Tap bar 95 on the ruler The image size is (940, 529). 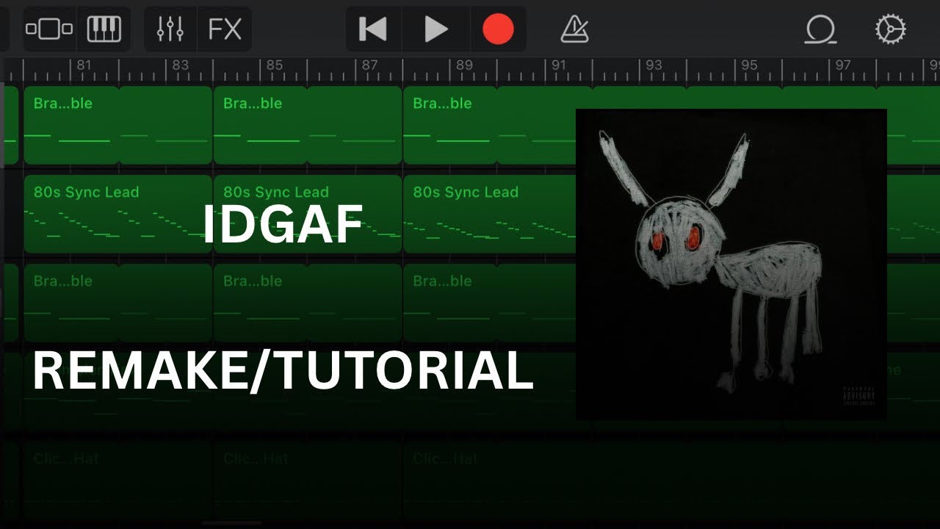pyautogui.click(x=748, y=65)
